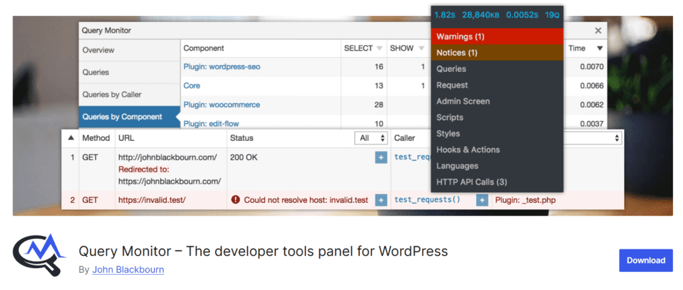Sort by the Time column arrow
The width and height of the screenshot is (683, 290).
pyautogui.click(x=600, y=48)
